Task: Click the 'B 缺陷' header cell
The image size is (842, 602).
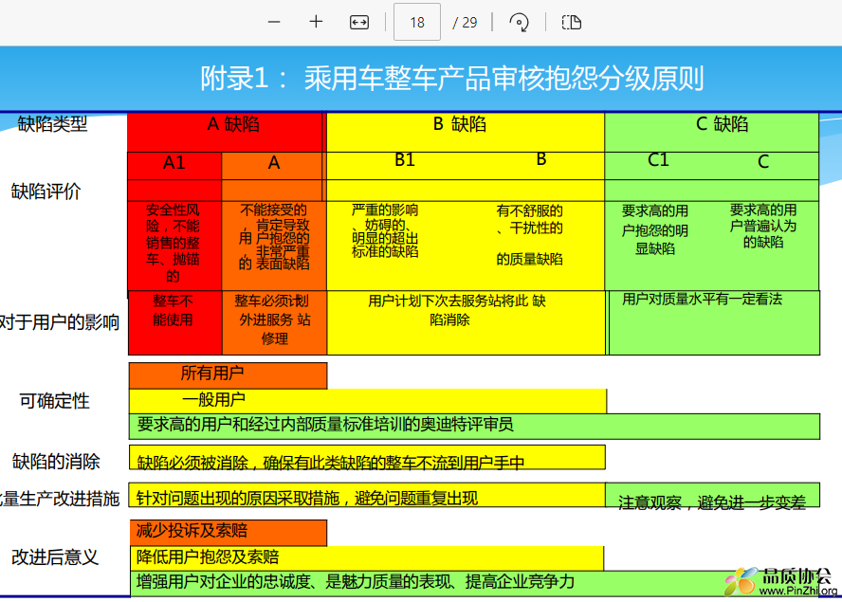Action: point(465,132)
